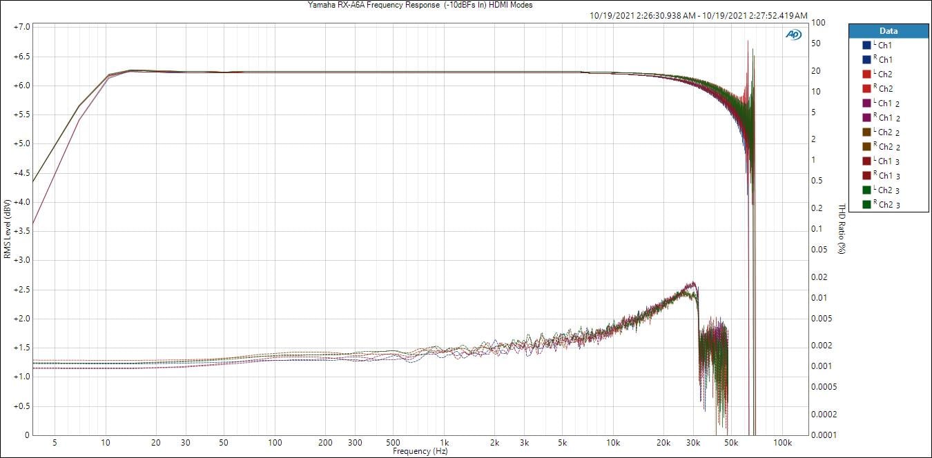
Task: Click the 10k tick on the frequency axis
Action: point(613,442)
